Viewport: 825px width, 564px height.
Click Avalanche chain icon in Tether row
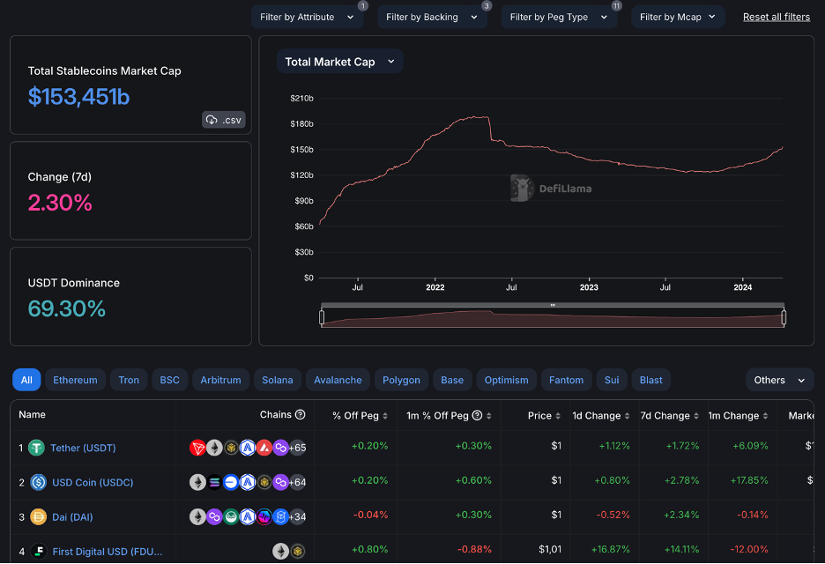(x=264, y=448)
